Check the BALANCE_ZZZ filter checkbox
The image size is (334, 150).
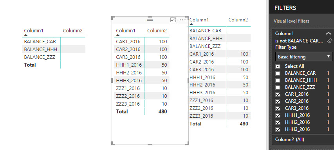tap(278, 87)
